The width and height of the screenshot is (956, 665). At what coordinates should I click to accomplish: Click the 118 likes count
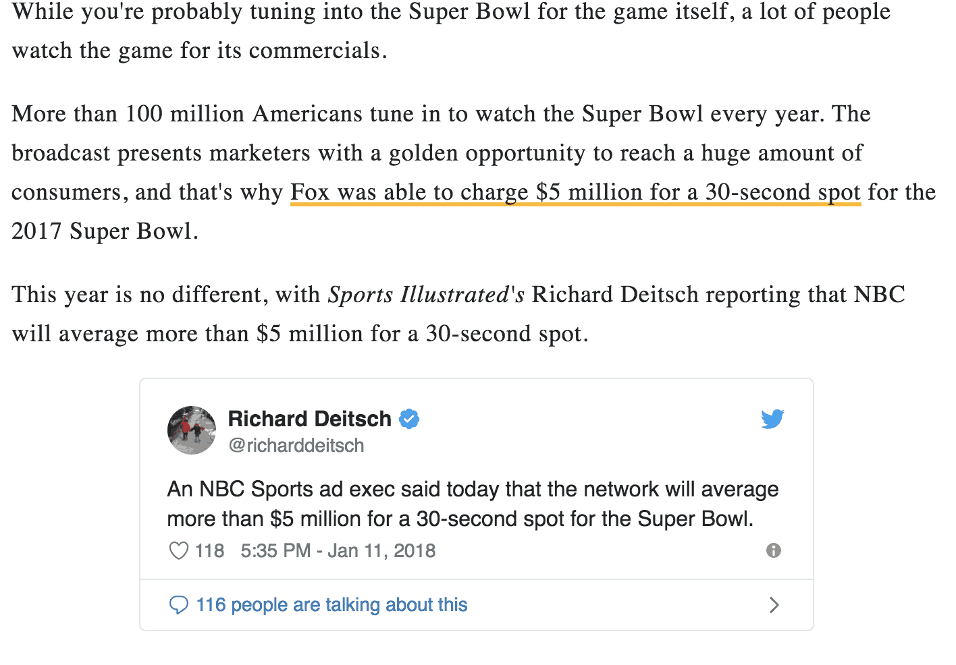pos(209,551)
